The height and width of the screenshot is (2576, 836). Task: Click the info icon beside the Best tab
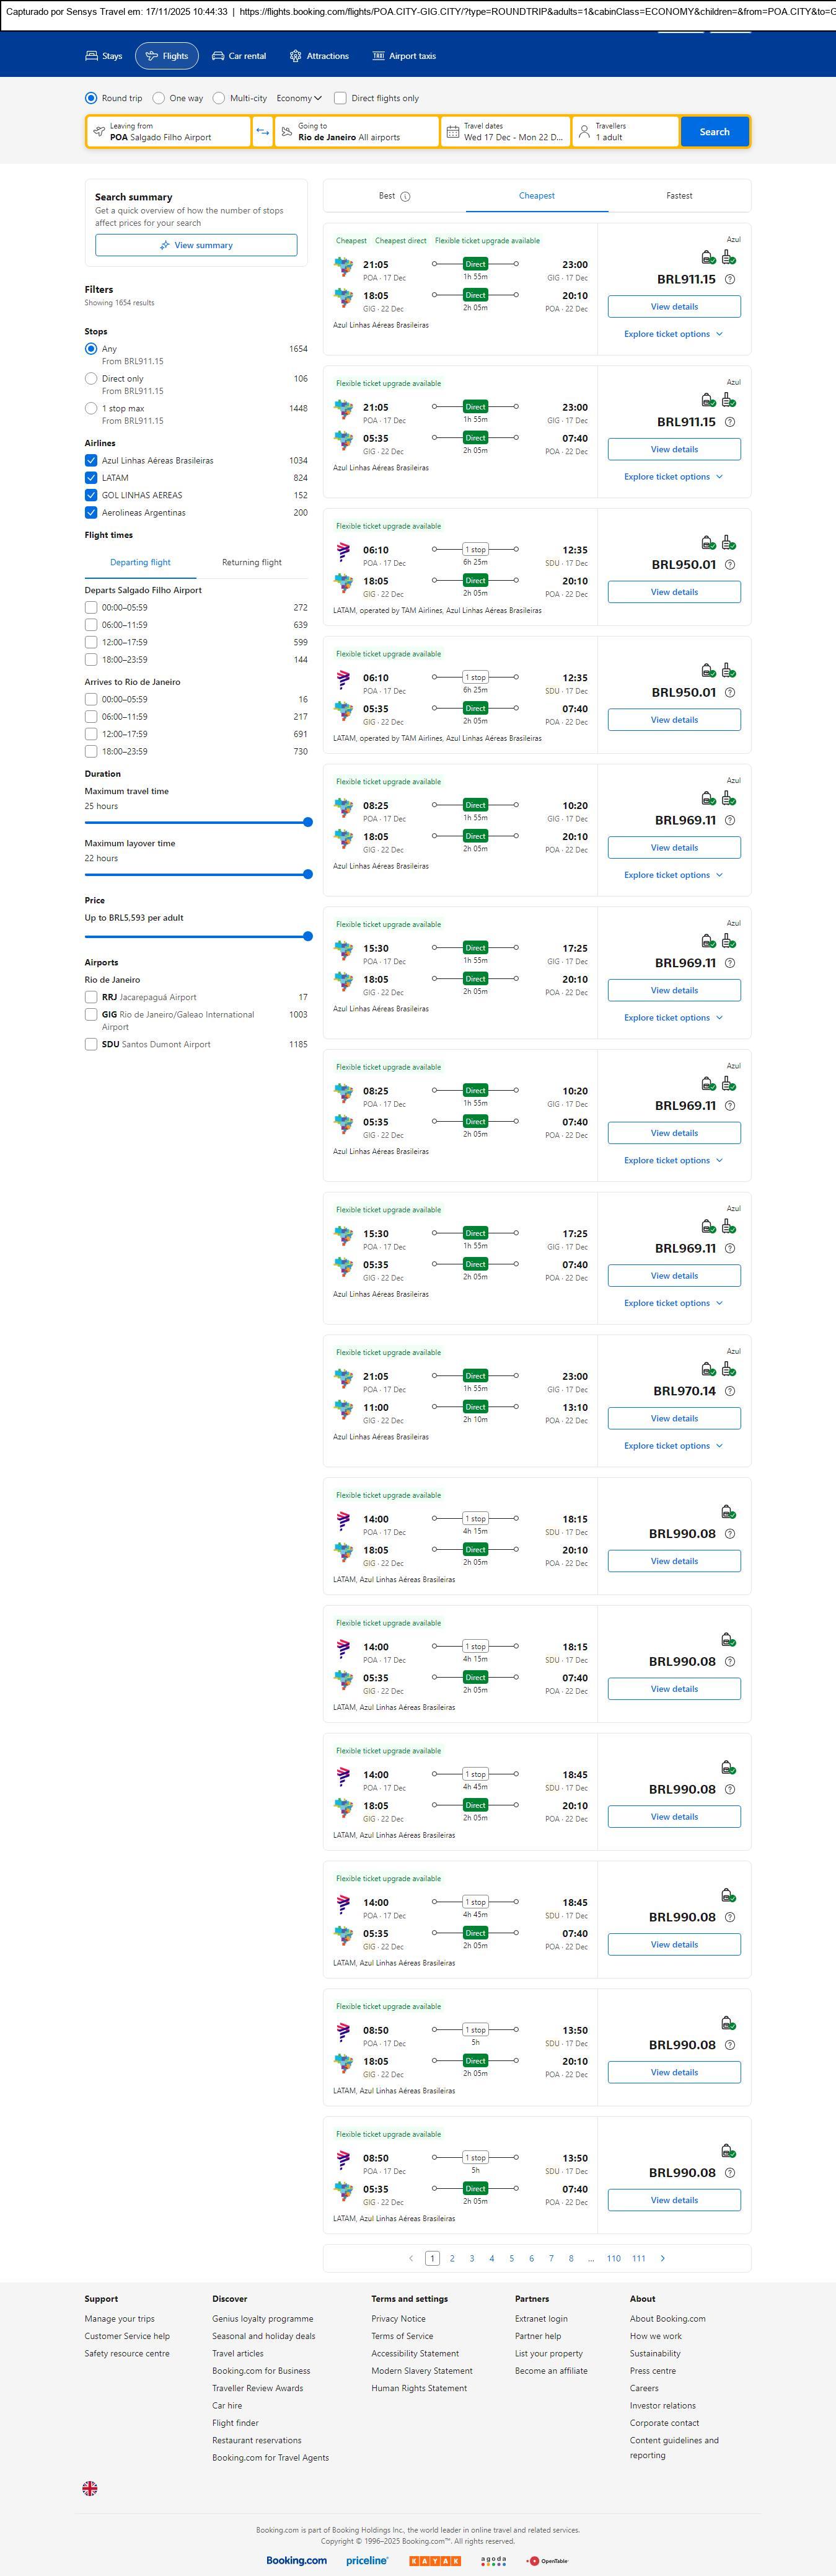(405, 197)
